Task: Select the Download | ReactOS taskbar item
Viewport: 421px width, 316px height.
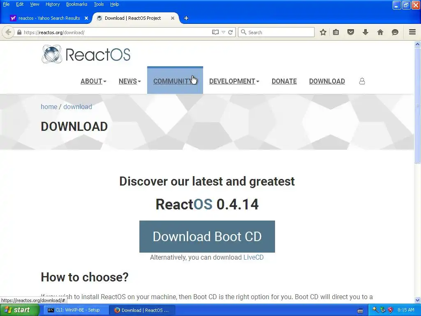Action: pos(142,310)
